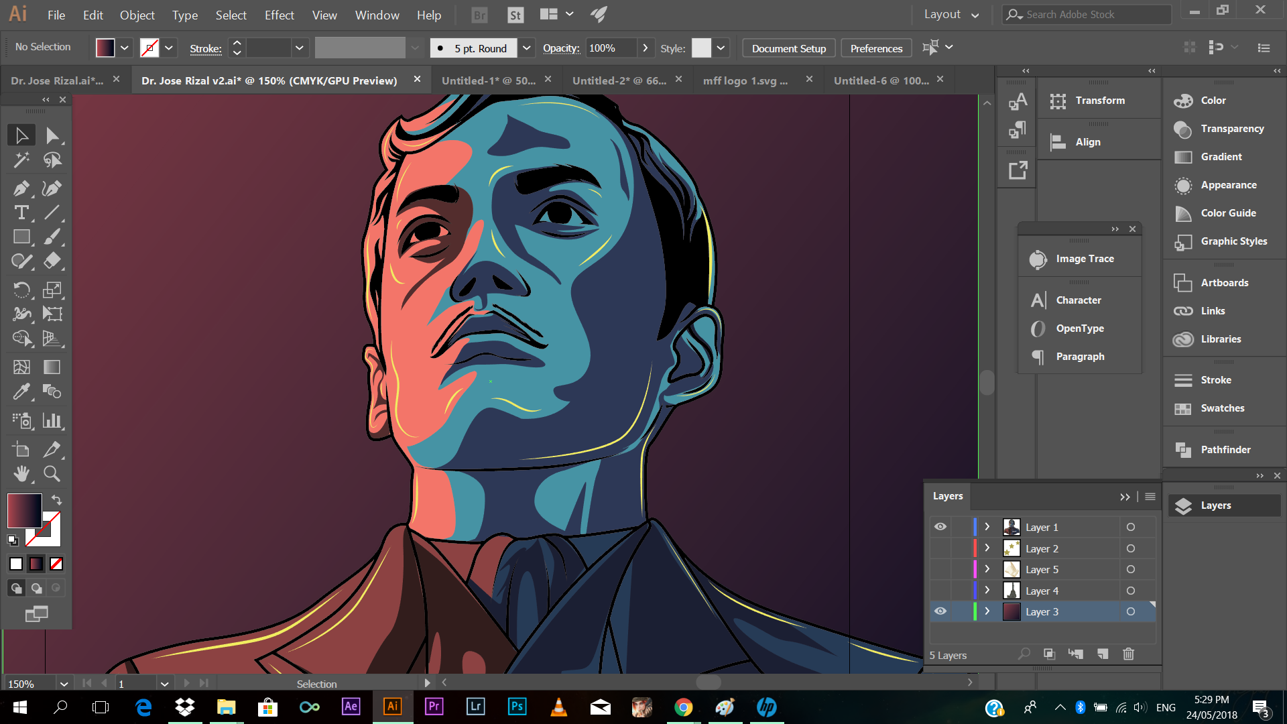The image size is (1287, 724).
Task: Click the Search Adobe Stock field
Action: [x=1087, y=15]
